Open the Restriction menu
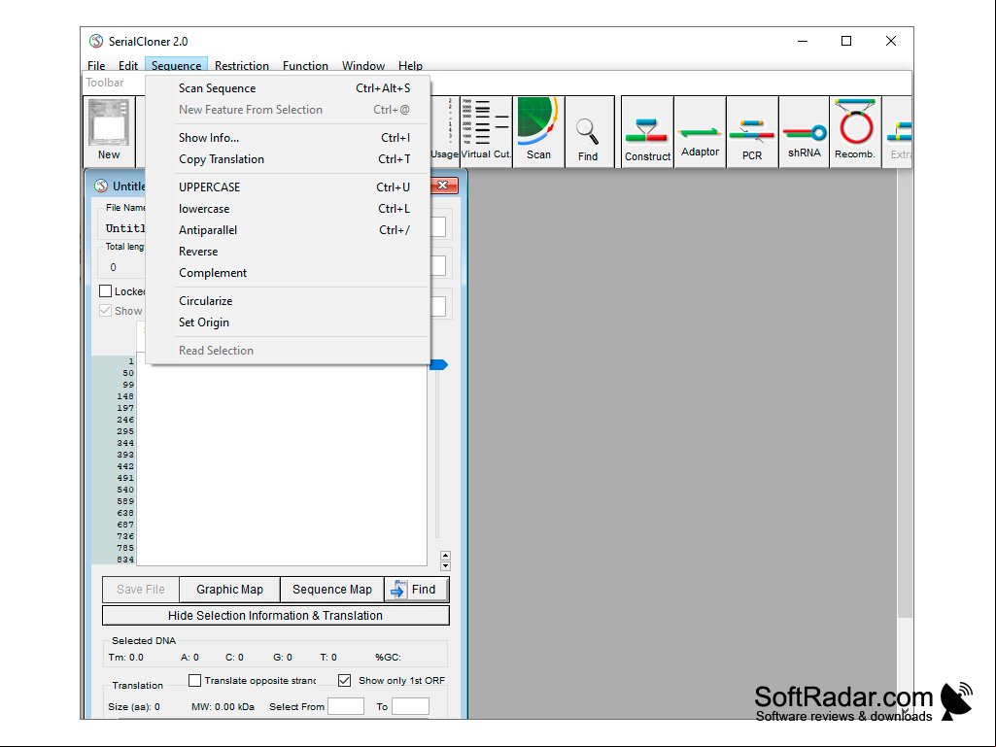 pos(241,65)
